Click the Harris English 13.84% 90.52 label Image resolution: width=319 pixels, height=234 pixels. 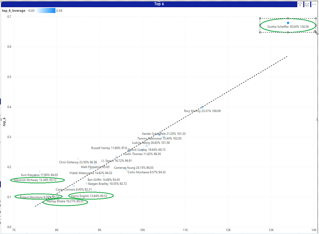click(x=89, y=196)
